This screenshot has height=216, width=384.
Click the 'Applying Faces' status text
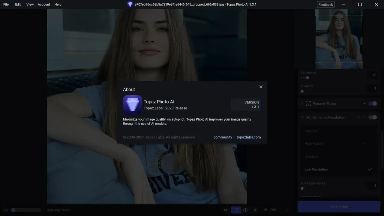(58, 210)
